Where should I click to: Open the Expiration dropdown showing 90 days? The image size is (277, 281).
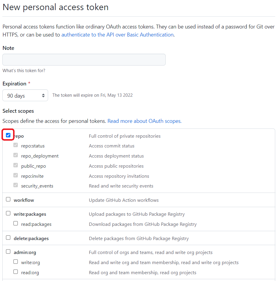[x=25, y=96]
